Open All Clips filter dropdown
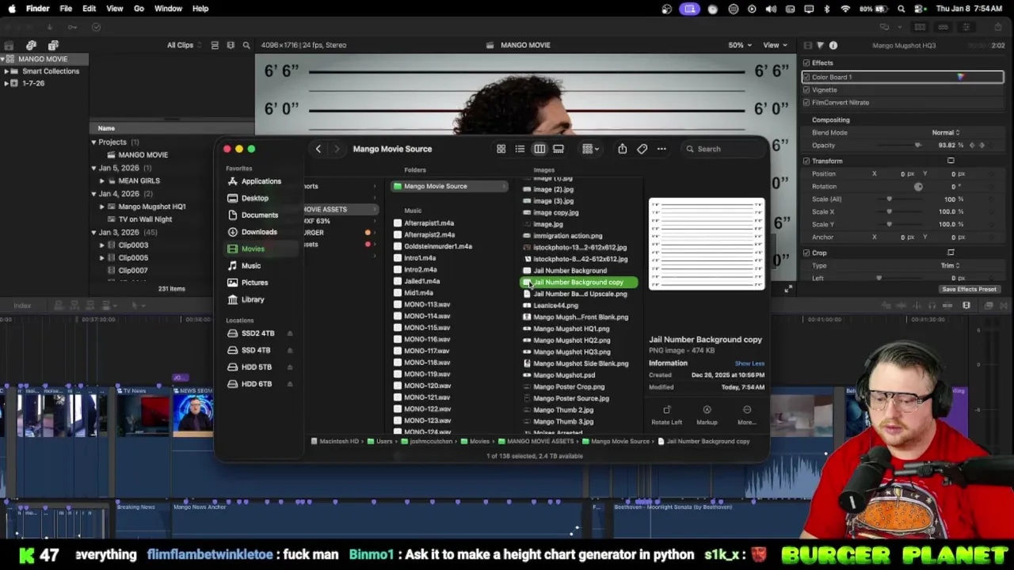 [x=183, y=45]
